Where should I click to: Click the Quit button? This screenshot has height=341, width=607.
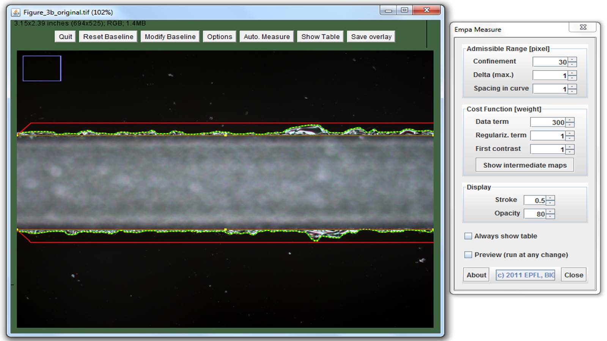65,37
